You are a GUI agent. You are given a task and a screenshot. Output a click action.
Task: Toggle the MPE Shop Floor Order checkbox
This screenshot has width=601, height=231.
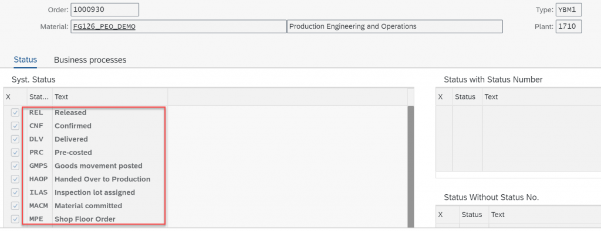click(x=15, y=219)
